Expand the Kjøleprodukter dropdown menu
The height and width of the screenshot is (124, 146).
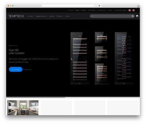click(42, 16)
